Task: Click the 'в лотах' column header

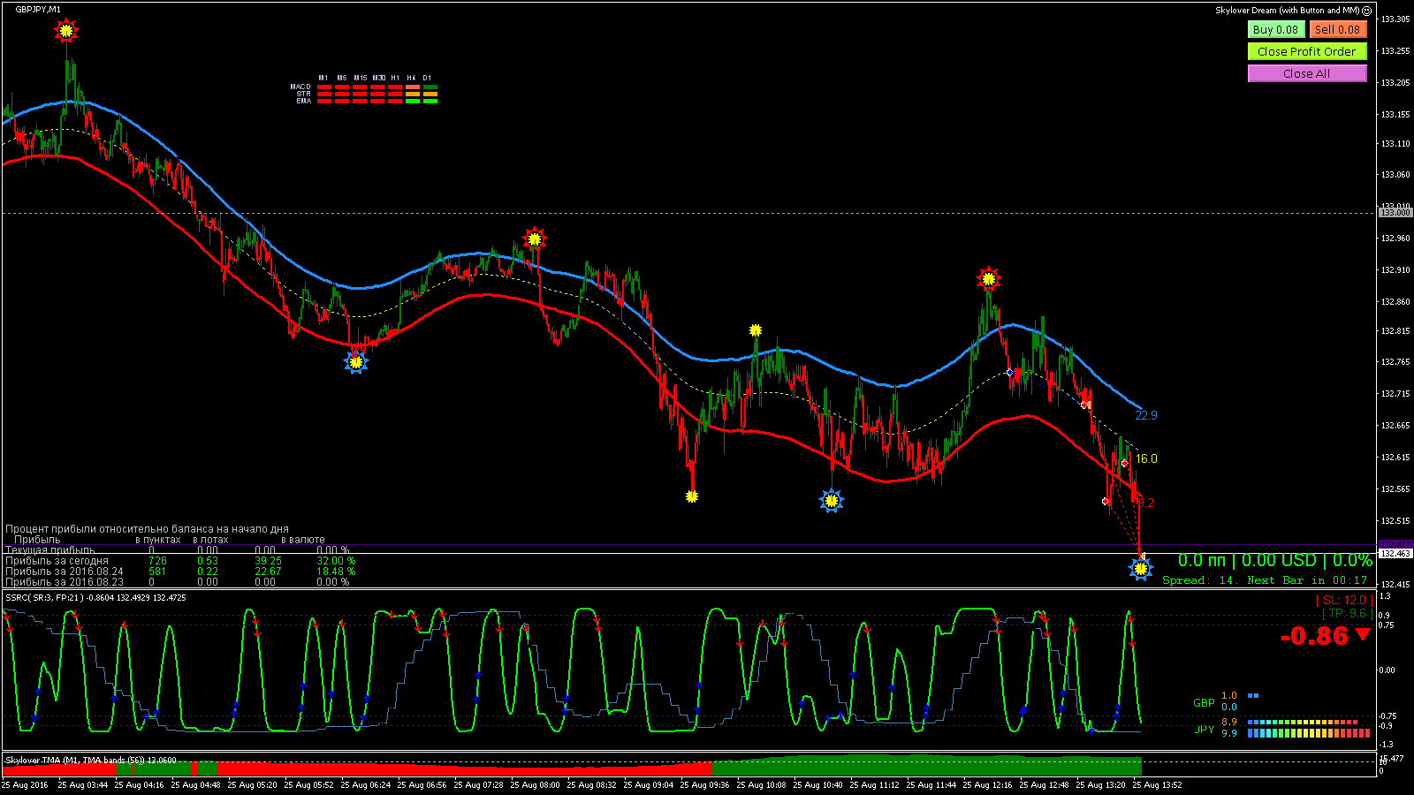Action: click(210, 540)
